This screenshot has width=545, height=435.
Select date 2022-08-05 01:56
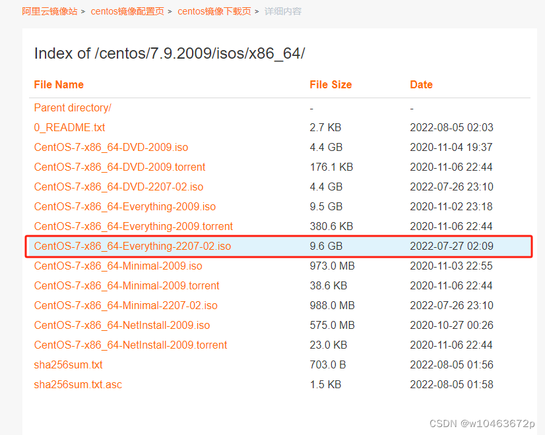pyautogui.click(x=451, y=365)
